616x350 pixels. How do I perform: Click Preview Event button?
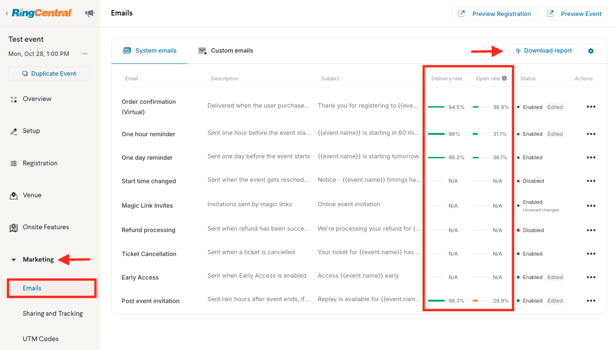(574, 14)
